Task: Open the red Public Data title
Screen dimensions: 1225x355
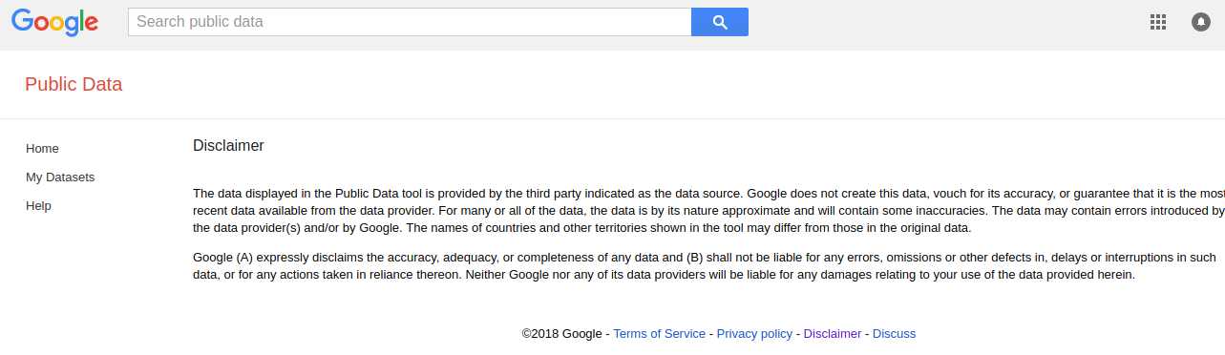Action: tap(74, 84)
